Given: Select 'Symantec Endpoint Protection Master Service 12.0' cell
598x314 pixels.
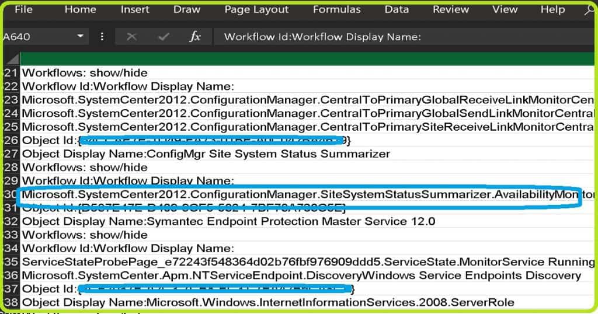Looking at the screenshot, I should coord(307,221).
